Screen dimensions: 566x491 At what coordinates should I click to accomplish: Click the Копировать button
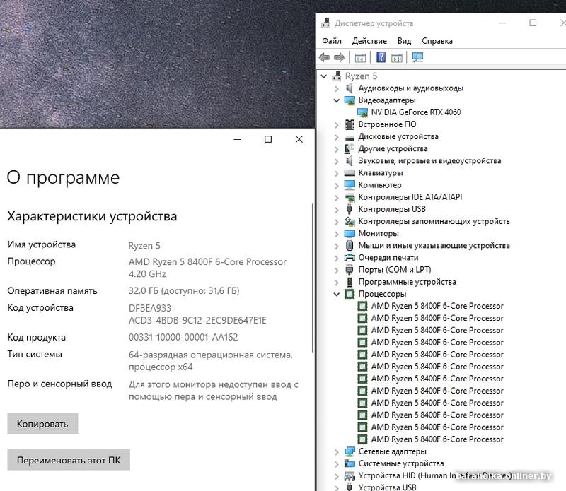[x=42, y=424]
